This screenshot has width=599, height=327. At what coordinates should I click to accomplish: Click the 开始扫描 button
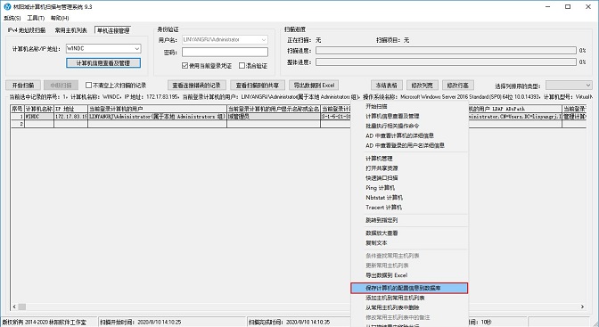(x=23, y=86)
